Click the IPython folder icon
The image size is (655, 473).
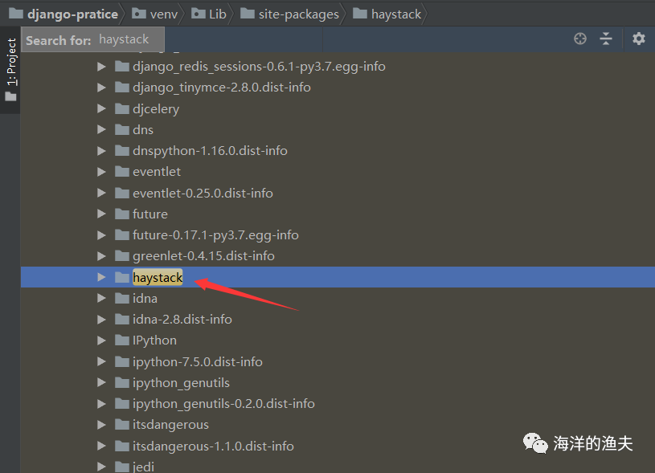point(122,340)
